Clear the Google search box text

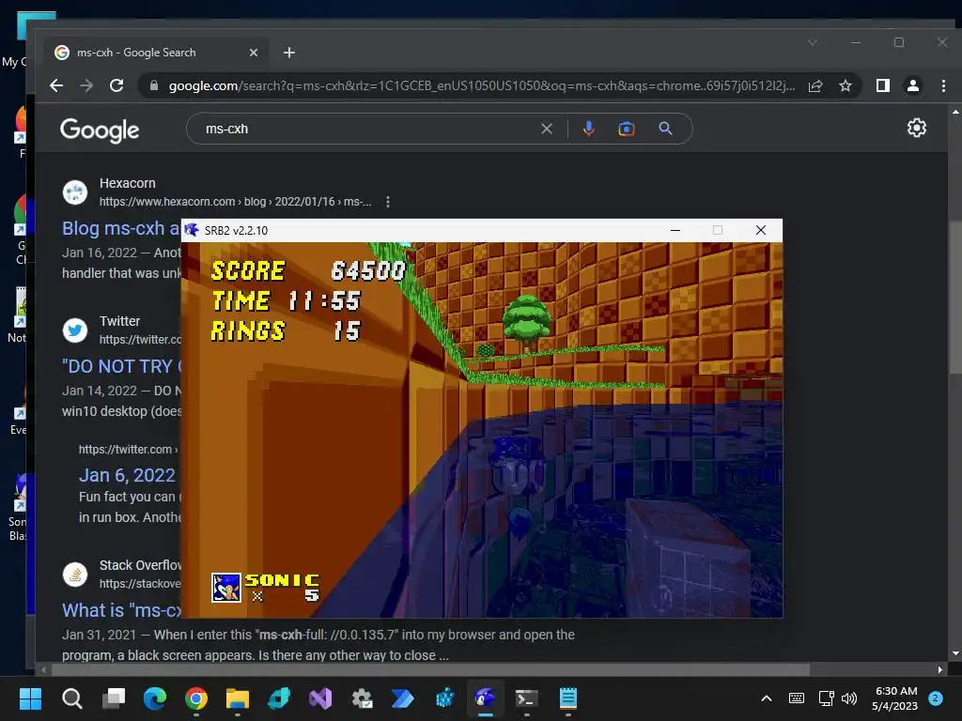coord(547,129)
